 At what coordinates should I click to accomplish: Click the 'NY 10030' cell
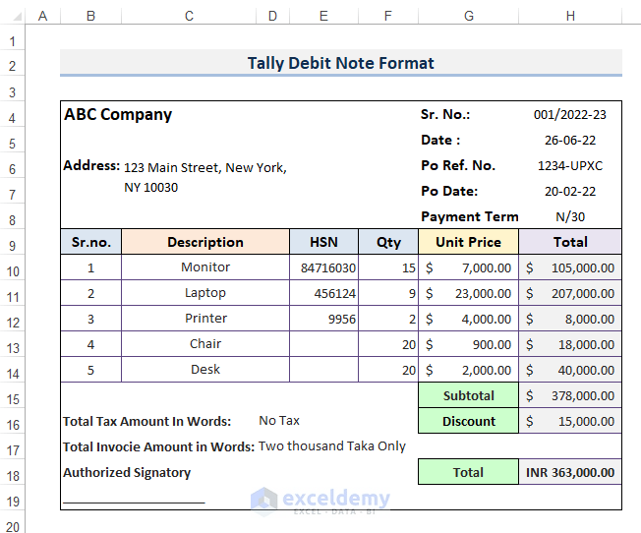point(150,188)
